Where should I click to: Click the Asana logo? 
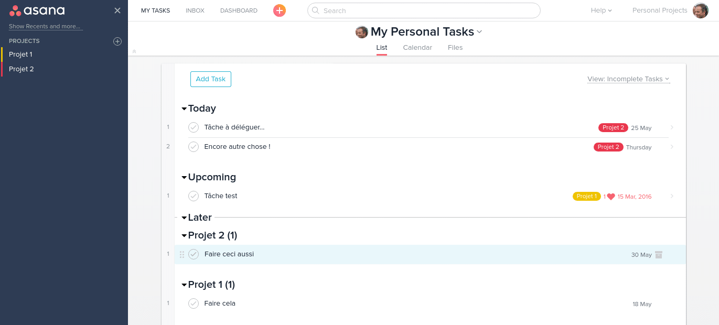pyautogui.click(x=37, y=10)
